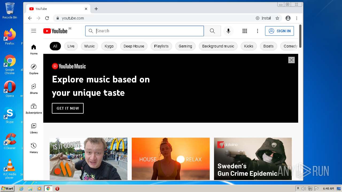Open Opera from the taskbar

click(x=57, y=189)
